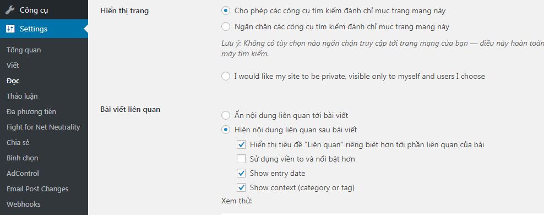Select 'Ngăn chặn các công cụ tìm kiếm' radio
Viewport: 544px width, 215px height.
(x=226, y=26)
